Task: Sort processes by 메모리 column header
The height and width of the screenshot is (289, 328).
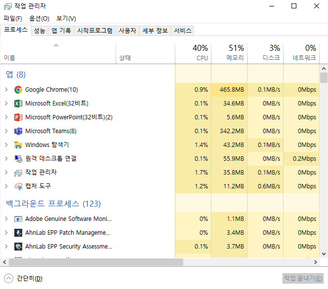Action: [x=229, y=53]
